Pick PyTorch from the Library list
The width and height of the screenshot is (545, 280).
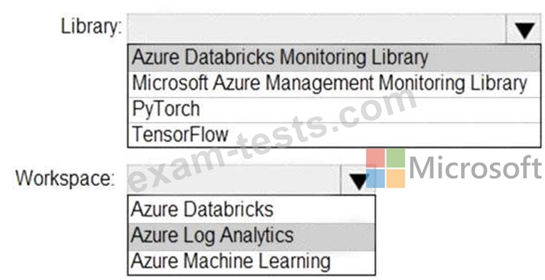[x=334, y=110]
